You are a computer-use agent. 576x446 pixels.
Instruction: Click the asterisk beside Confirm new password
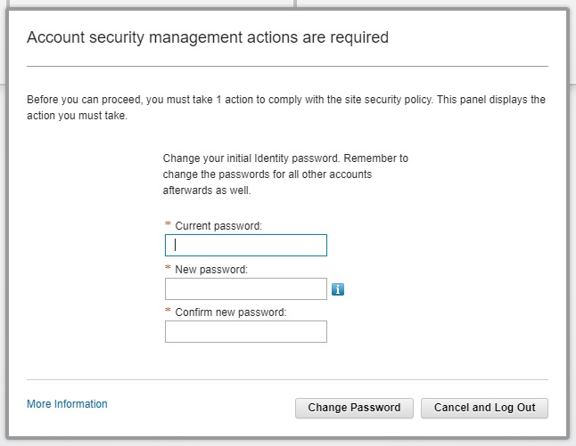point(168,312)
